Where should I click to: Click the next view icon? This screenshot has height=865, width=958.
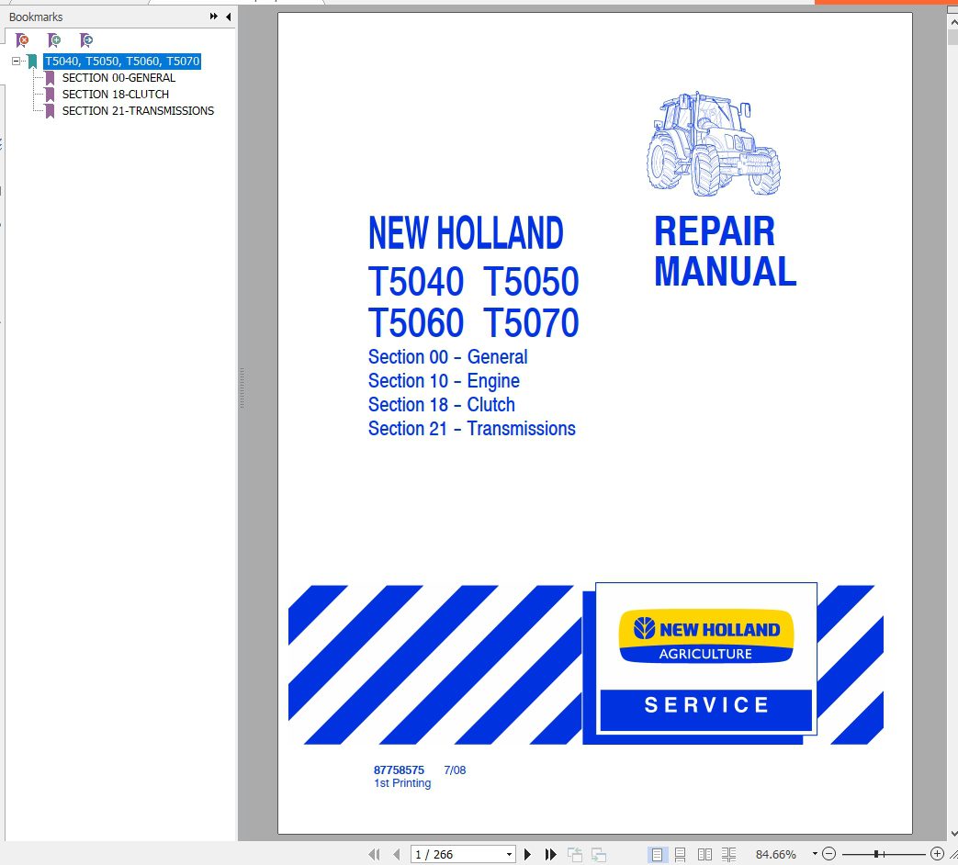point(599,854)
